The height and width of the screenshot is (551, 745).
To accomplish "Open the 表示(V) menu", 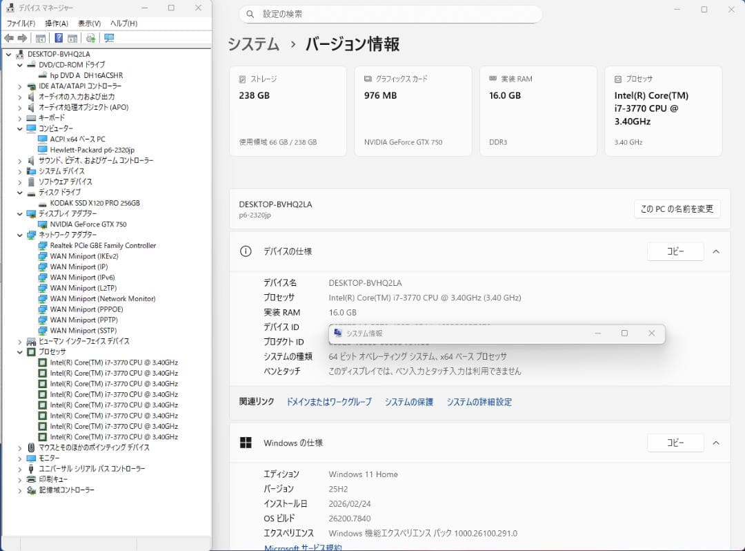I will (89, 23).
